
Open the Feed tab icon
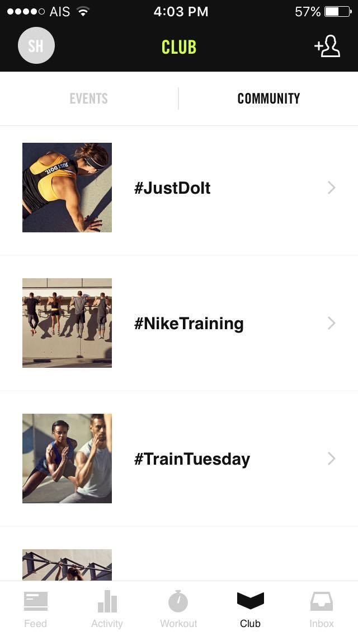[x=36, y=601]
